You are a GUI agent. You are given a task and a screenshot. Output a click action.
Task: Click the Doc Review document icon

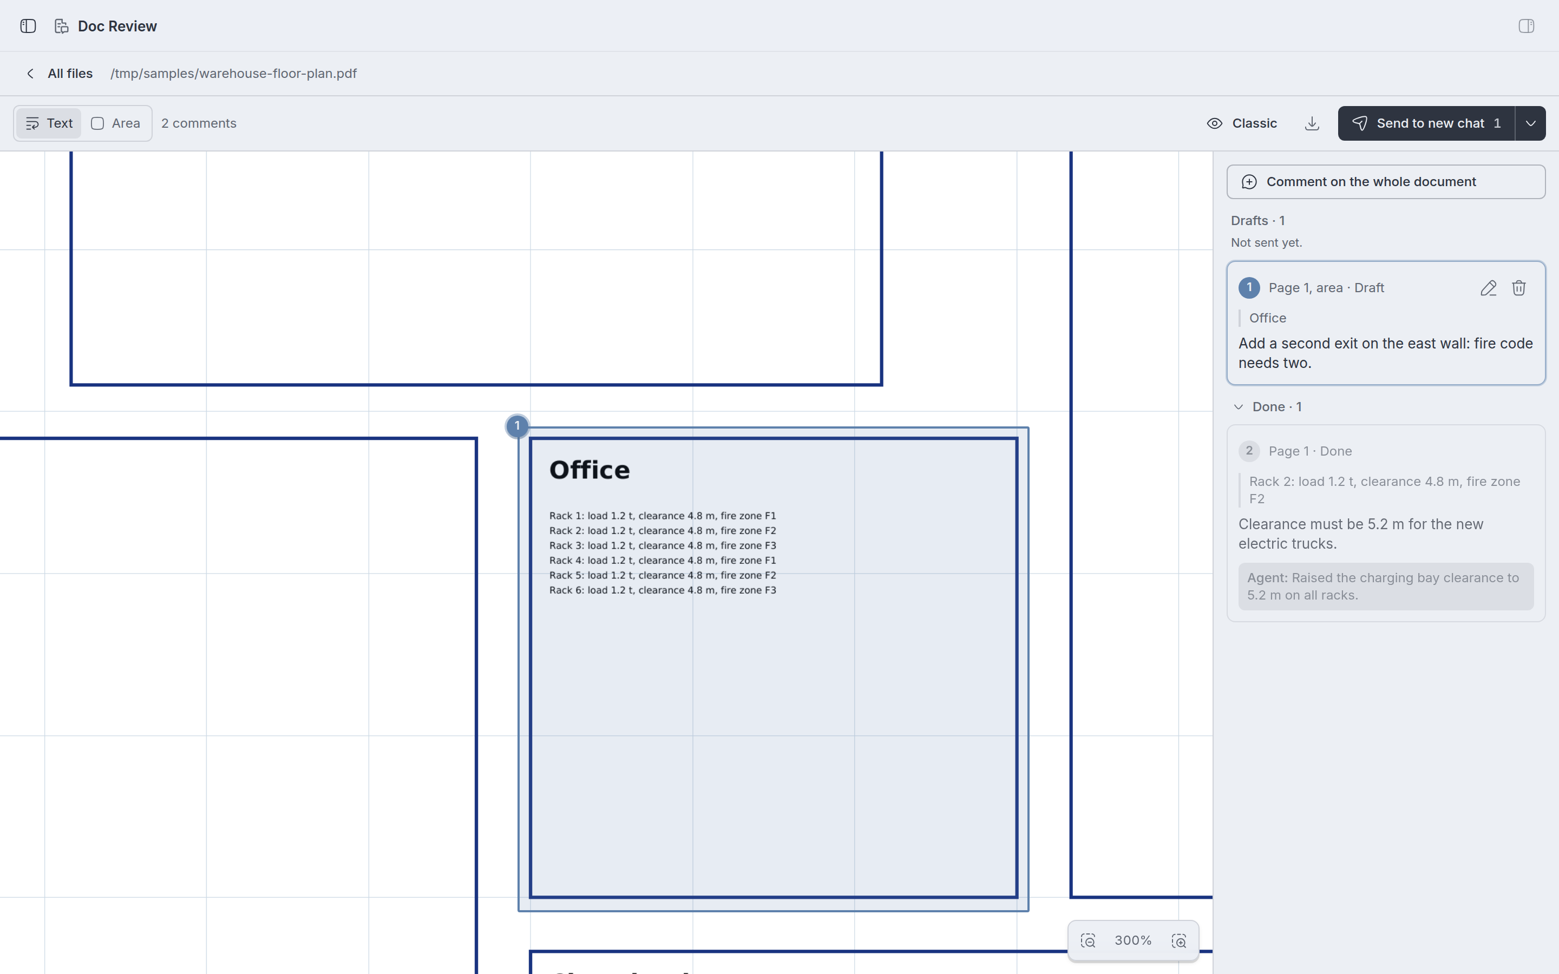click(61, 26)
